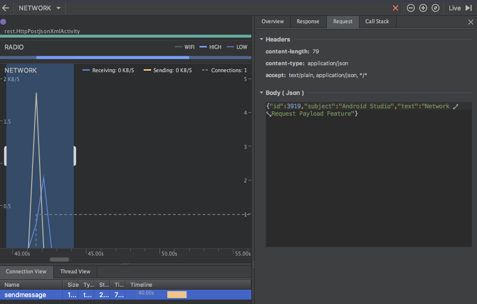The width and height of the screenshot is (477, 304).
Task: Collapse the Body ( Json ) section
Action: [261, 93]
